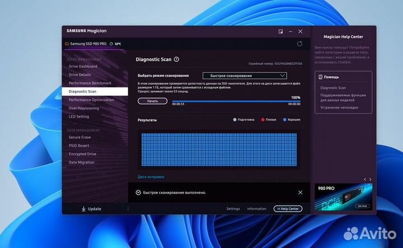Click the remaining time 00:00:00
The width and height of the screenshot is (403, 248).
[x=294, y=104]
